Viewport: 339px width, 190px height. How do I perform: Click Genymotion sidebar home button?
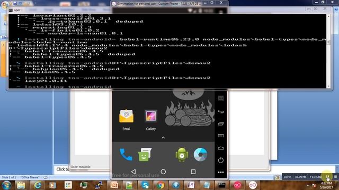coord(221,148)
